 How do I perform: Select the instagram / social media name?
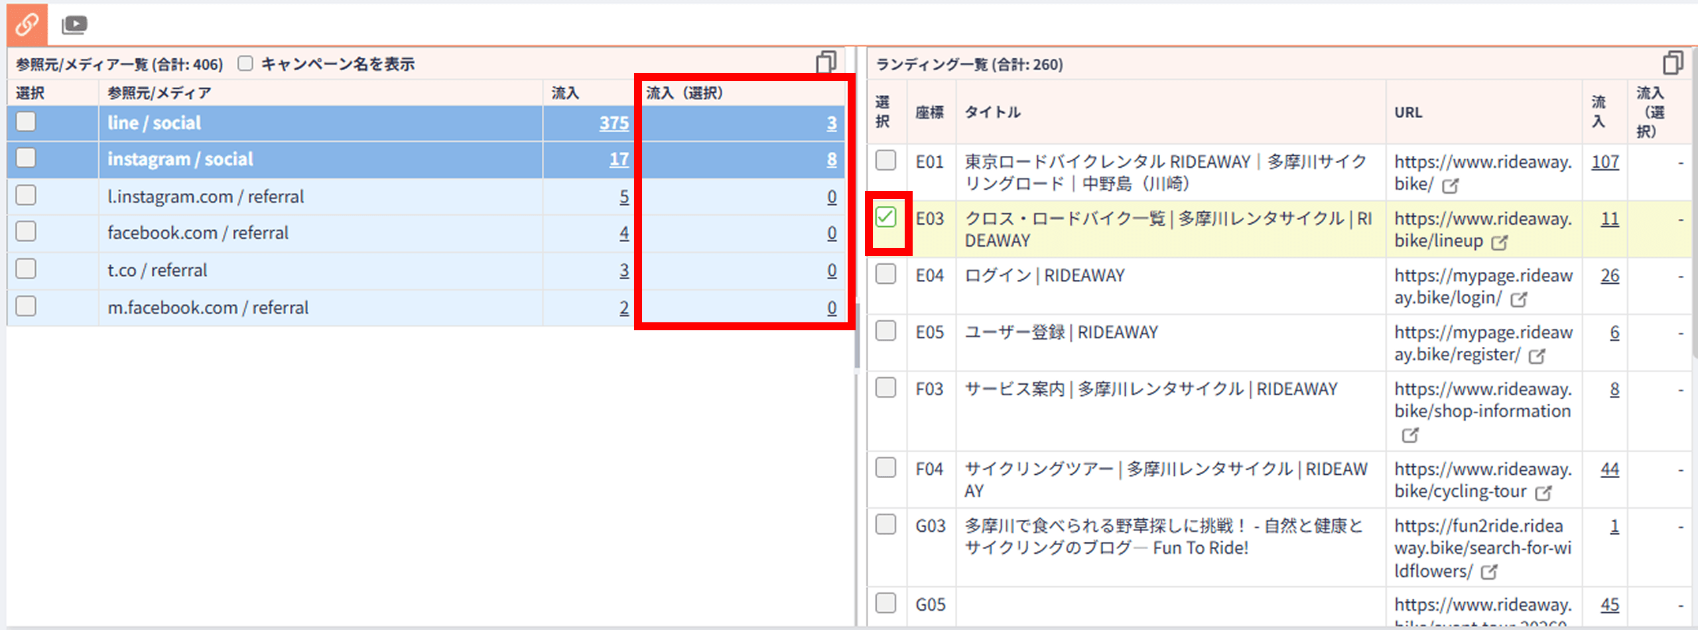[x=180, y=160]
